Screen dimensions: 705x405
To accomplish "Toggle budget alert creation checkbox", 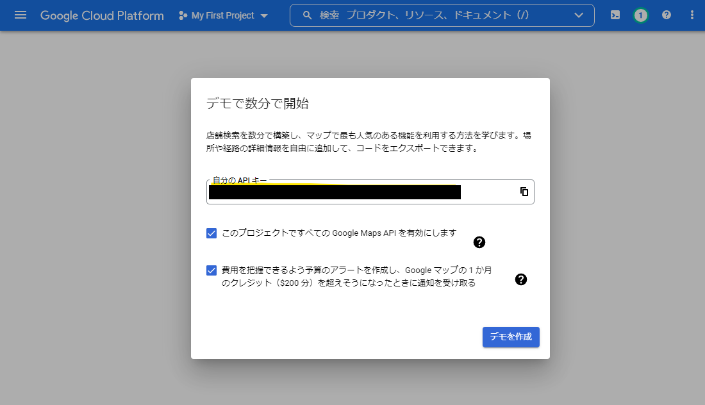I will tap(211, 270).
